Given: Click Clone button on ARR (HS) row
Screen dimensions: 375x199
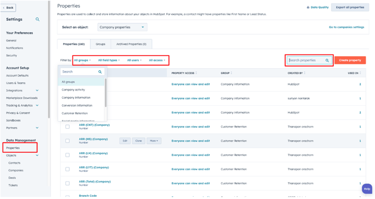Looking at the screenshot, I should 138,141.
